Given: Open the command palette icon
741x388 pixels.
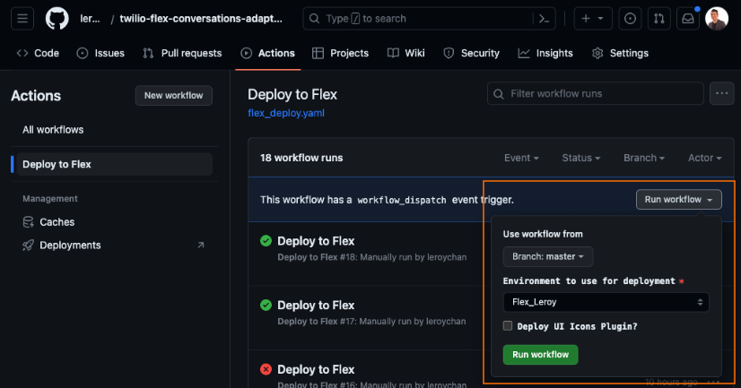Looking at the screenshot, I should point(544,19).
